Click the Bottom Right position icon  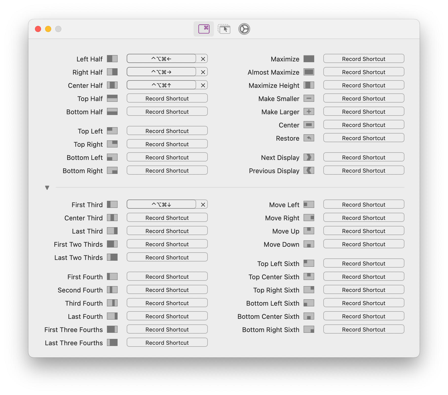(x=112, y=170)
